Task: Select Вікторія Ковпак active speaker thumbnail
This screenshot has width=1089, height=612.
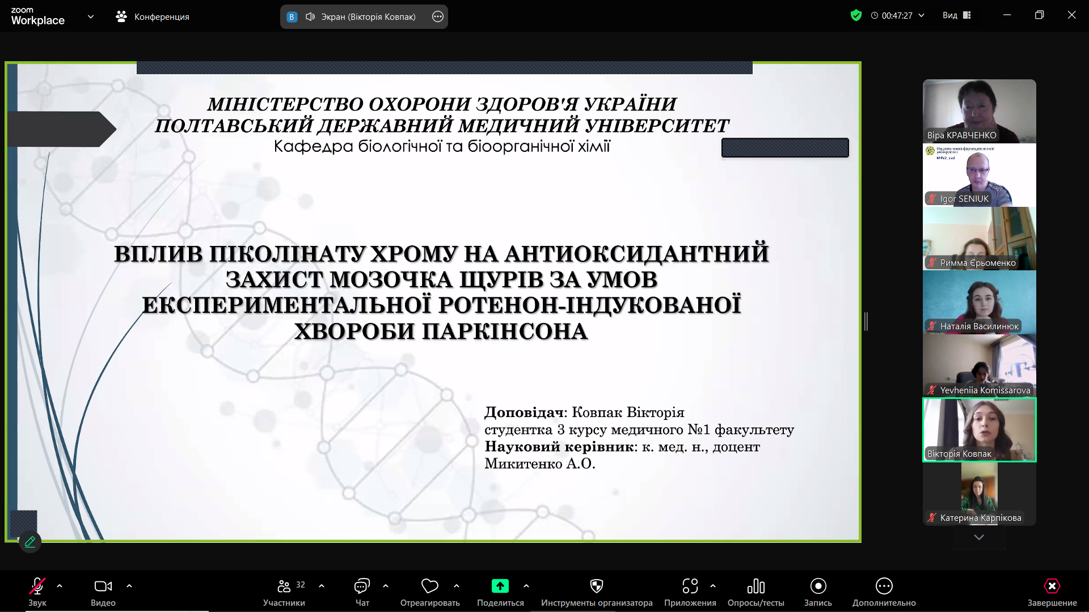Action: pyautogui.click(x=980, y=430)
